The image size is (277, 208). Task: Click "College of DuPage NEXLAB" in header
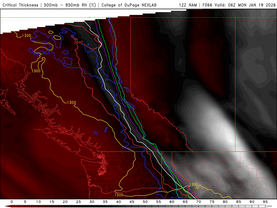[x=129, y=5]
